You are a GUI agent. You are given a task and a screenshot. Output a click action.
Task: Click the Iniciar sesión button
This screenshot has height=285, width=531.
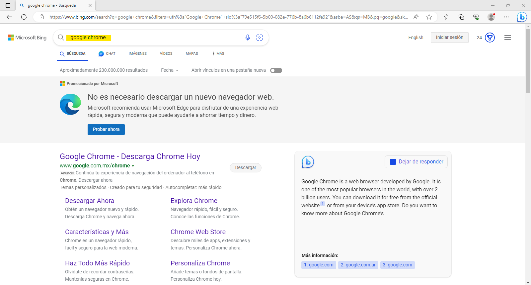450,38
